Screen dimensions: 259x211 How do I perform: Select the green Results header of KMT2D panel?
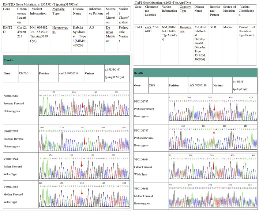66,60
